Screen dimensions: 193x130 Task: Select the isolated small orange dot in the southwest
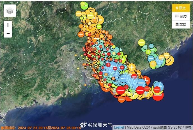click(x=85, y=85)
